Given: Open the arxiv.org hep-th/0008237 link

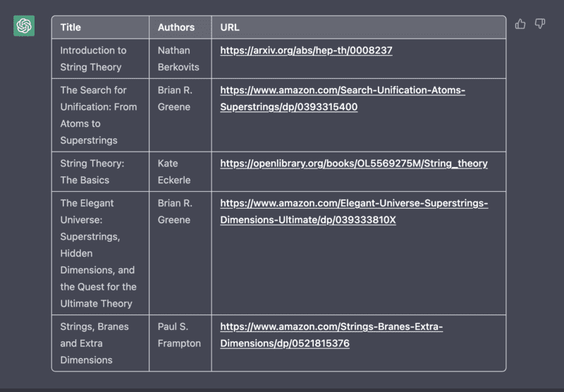Looking at the screenshot, I should [306, 51].
